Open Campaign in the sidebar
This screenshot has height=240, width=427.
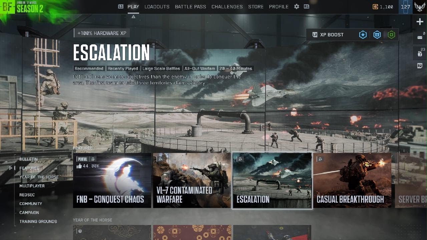pos(29,212)
